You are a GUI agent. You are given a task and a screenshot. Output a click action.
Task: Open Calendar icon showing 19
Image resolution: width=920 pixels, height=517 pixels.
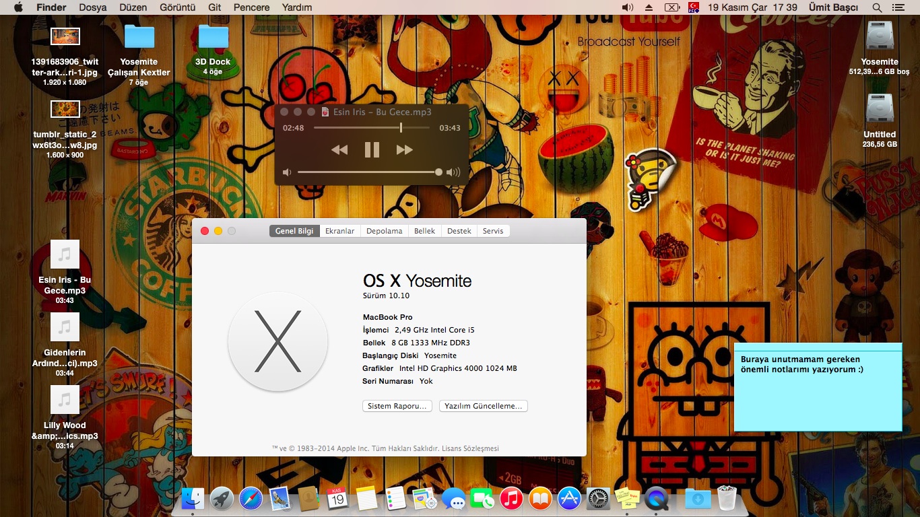pyautogui.click(x=337, y=499)
